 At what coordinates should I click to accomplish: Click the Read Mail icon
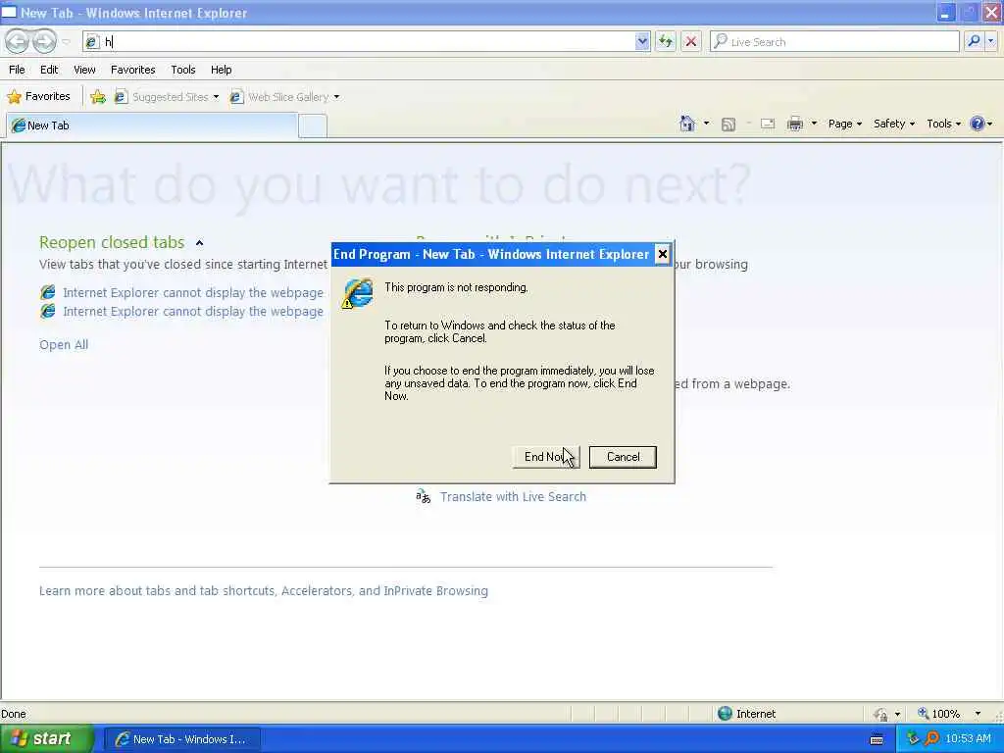click(x=768, y=125)
